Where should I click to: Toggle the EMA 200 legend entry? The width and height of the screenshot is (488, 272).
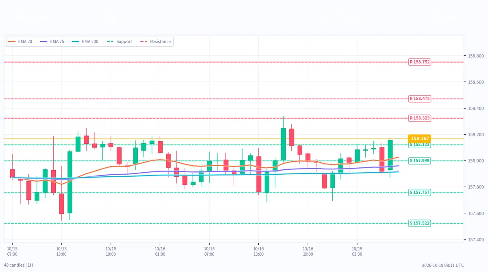pos(85,42)
